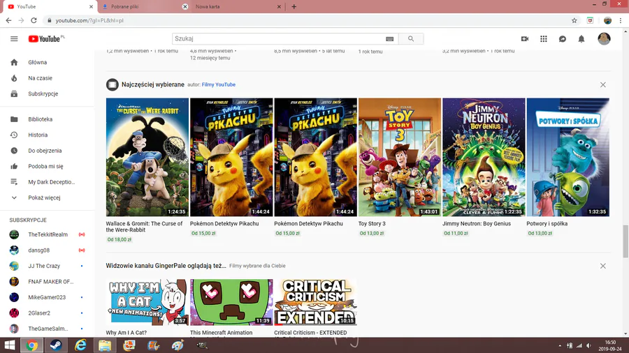The width and height of the screenshot is (629, 353).
Task: Click the on-screen keyboard icon in search
Action: (389, 39)
